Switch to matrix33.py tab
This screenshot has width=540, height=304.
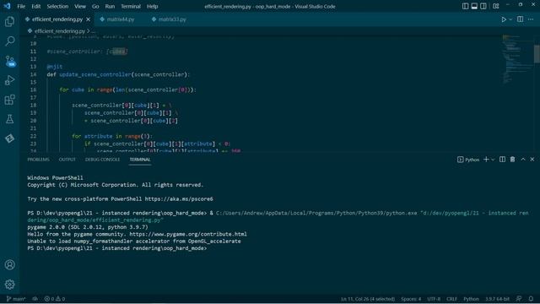point(171,19)
